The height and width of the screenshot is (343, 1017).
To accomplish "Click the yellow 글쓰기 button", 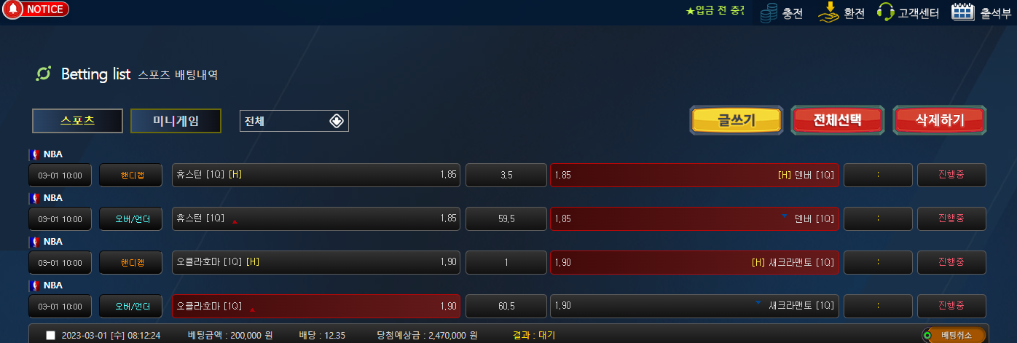I will click(736, 120).
